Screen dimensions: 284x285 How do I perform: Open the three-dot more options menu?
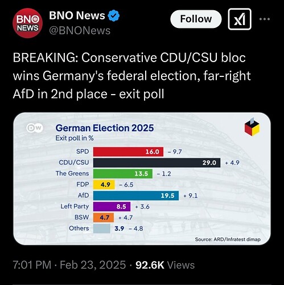tap(265, 19)
